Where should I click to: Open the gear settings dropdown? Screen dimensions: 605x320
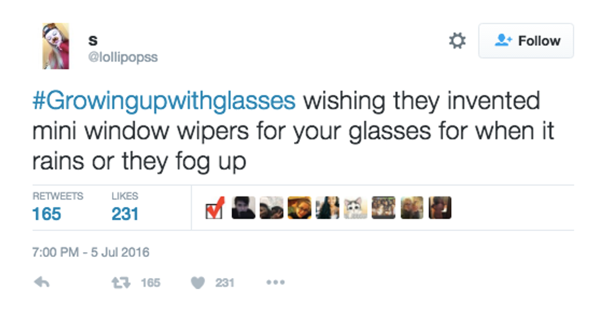click(457, 41)
